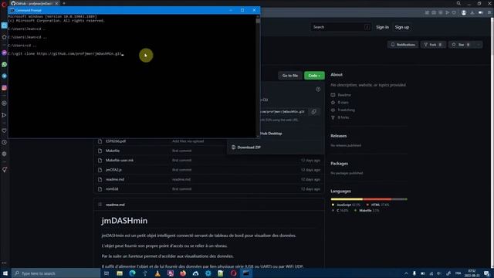Open the jmOTA2.js file
Image resolution: width=494 pixels, height=278 pixels.
[x=113, y=170]
